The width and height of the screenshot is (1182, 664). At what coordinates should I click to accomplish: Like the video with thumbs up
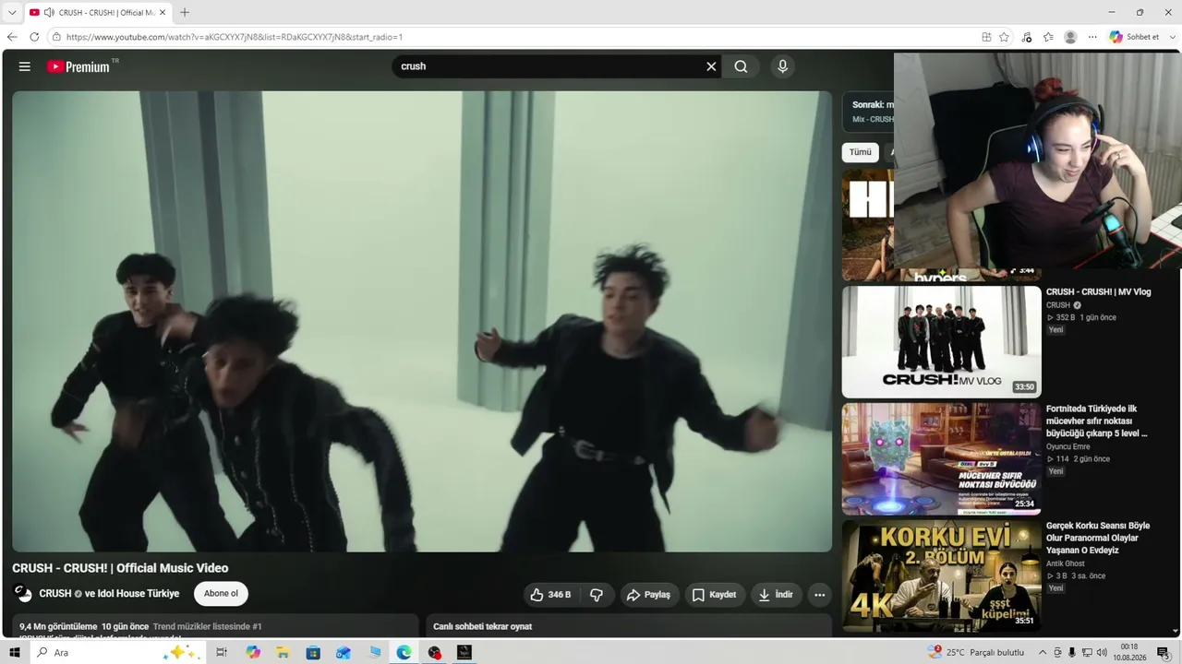click(x=550, y=595)
